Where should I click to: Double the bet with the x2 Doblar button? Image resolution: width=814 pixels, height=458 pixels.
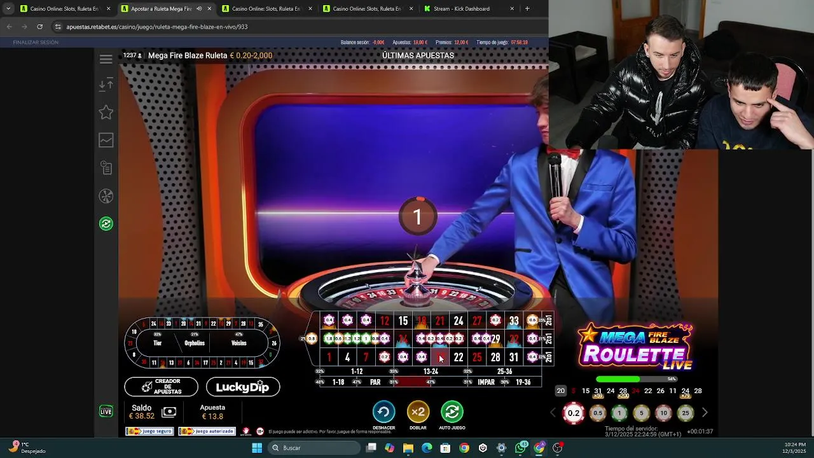[418, 412]
